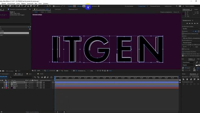
Task: Toggle video eye icon in Preview Include
Action: 193,31
